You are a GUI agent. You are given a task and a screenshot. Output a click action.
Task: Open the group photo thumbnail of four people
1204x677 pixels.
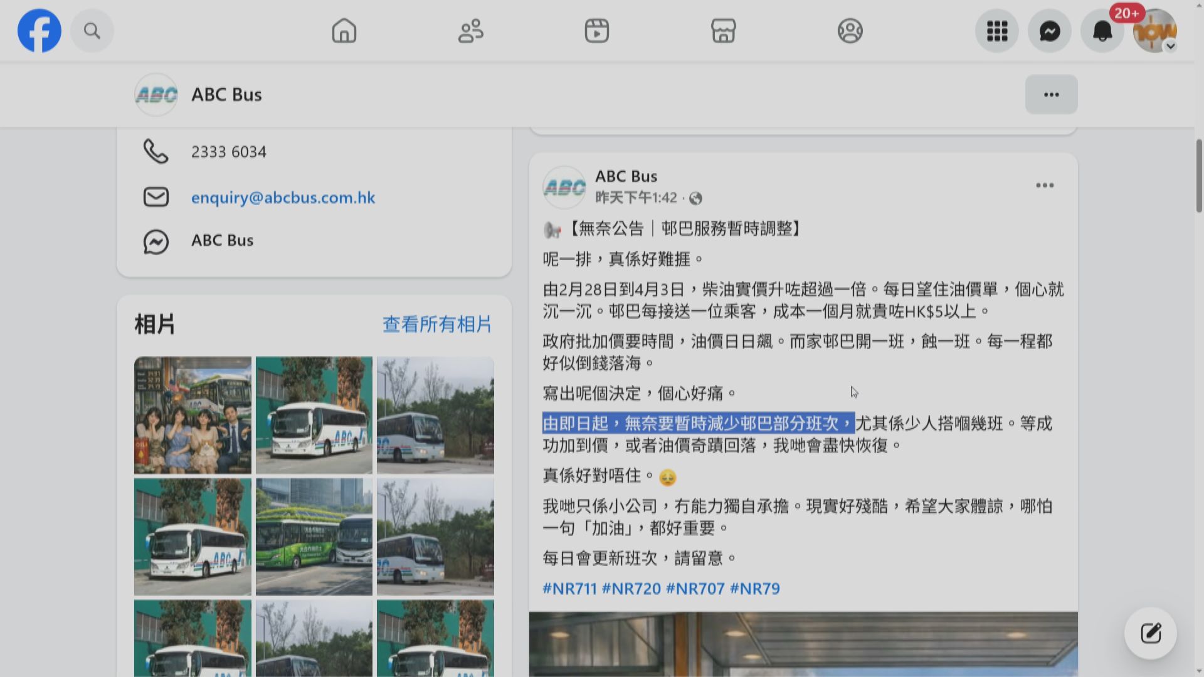point(193,415)
